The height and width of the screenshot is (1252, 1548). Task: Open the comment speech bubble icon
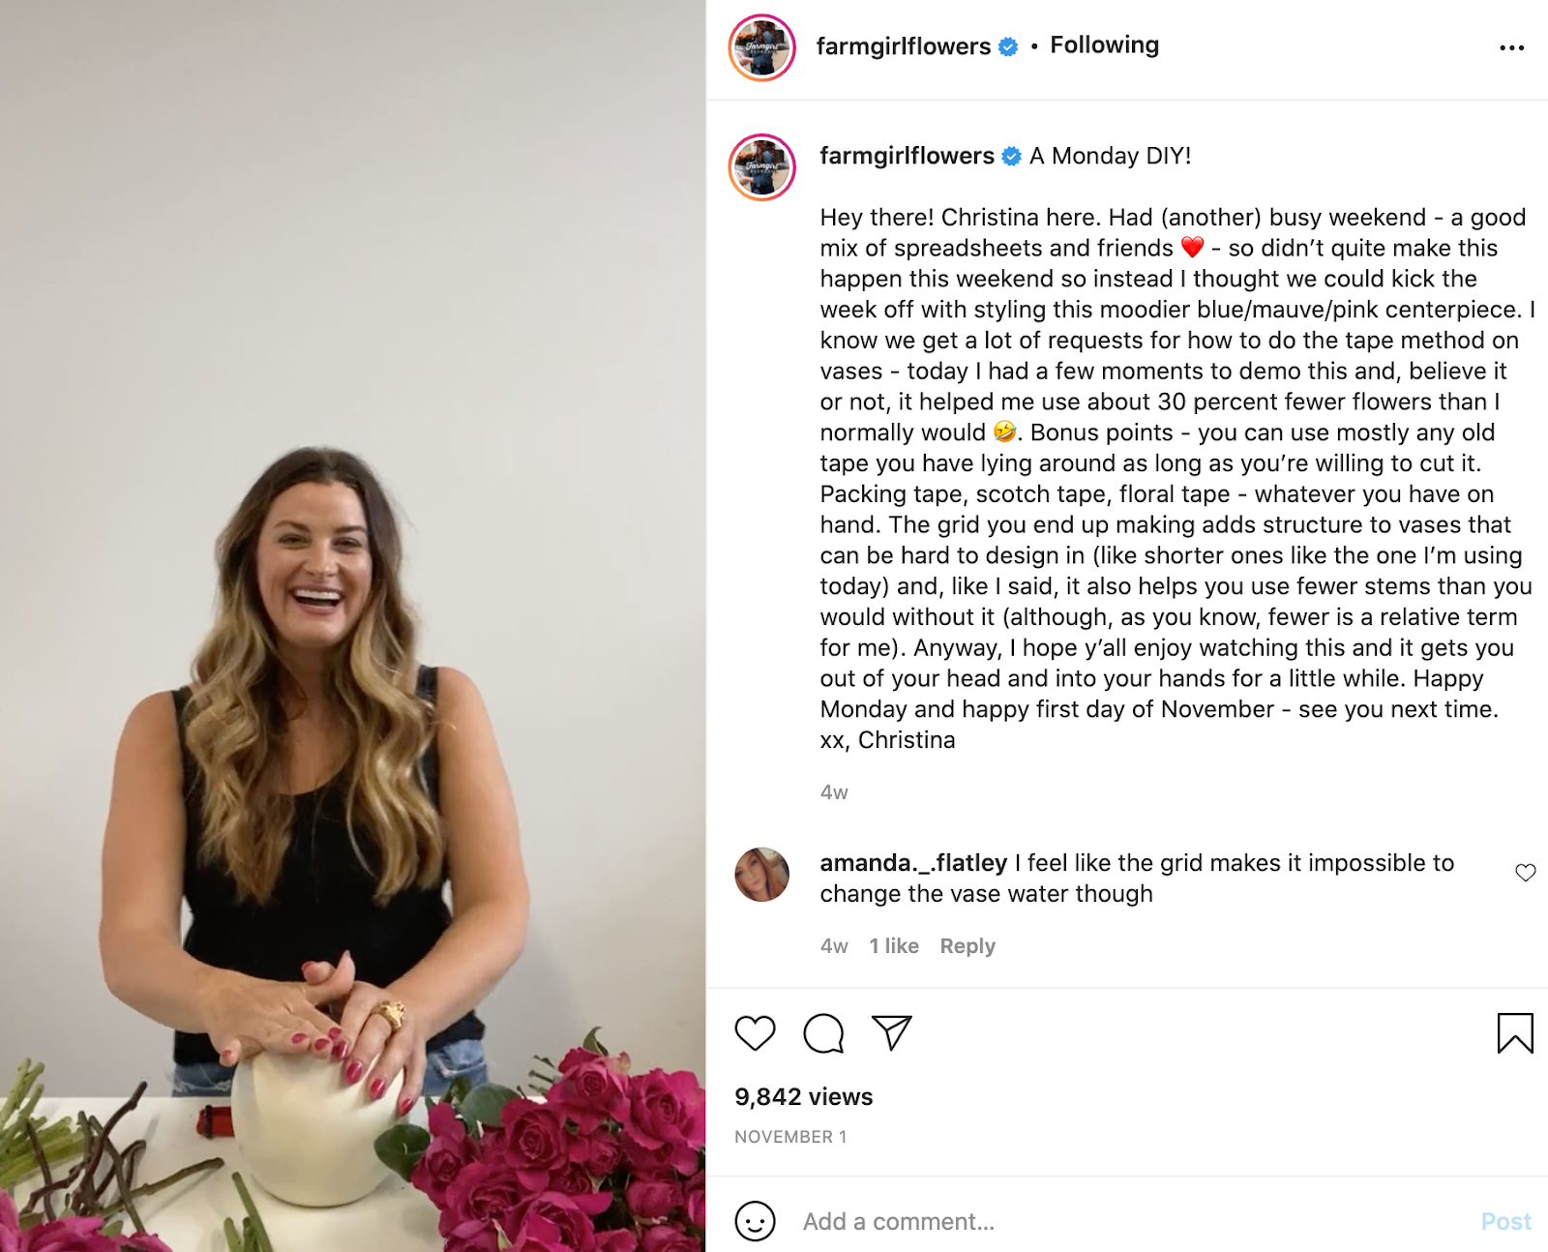click(823, 1033)
